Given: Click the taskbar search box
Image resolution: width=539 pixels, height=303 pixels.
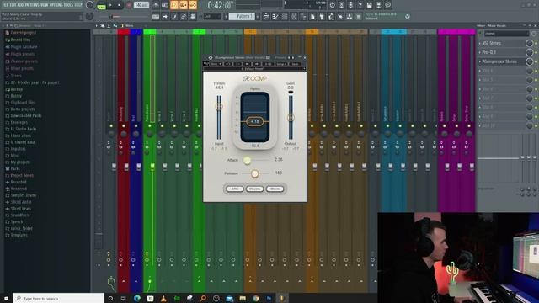Looking at the screenshot, I should coord(58,298).
